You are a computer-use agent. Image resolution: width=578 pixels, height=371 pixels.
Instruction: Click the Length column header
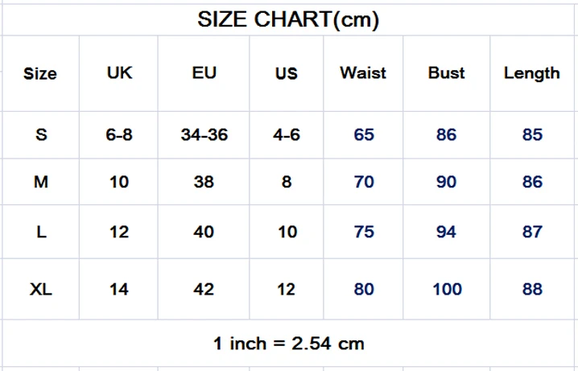pos(532,74)
